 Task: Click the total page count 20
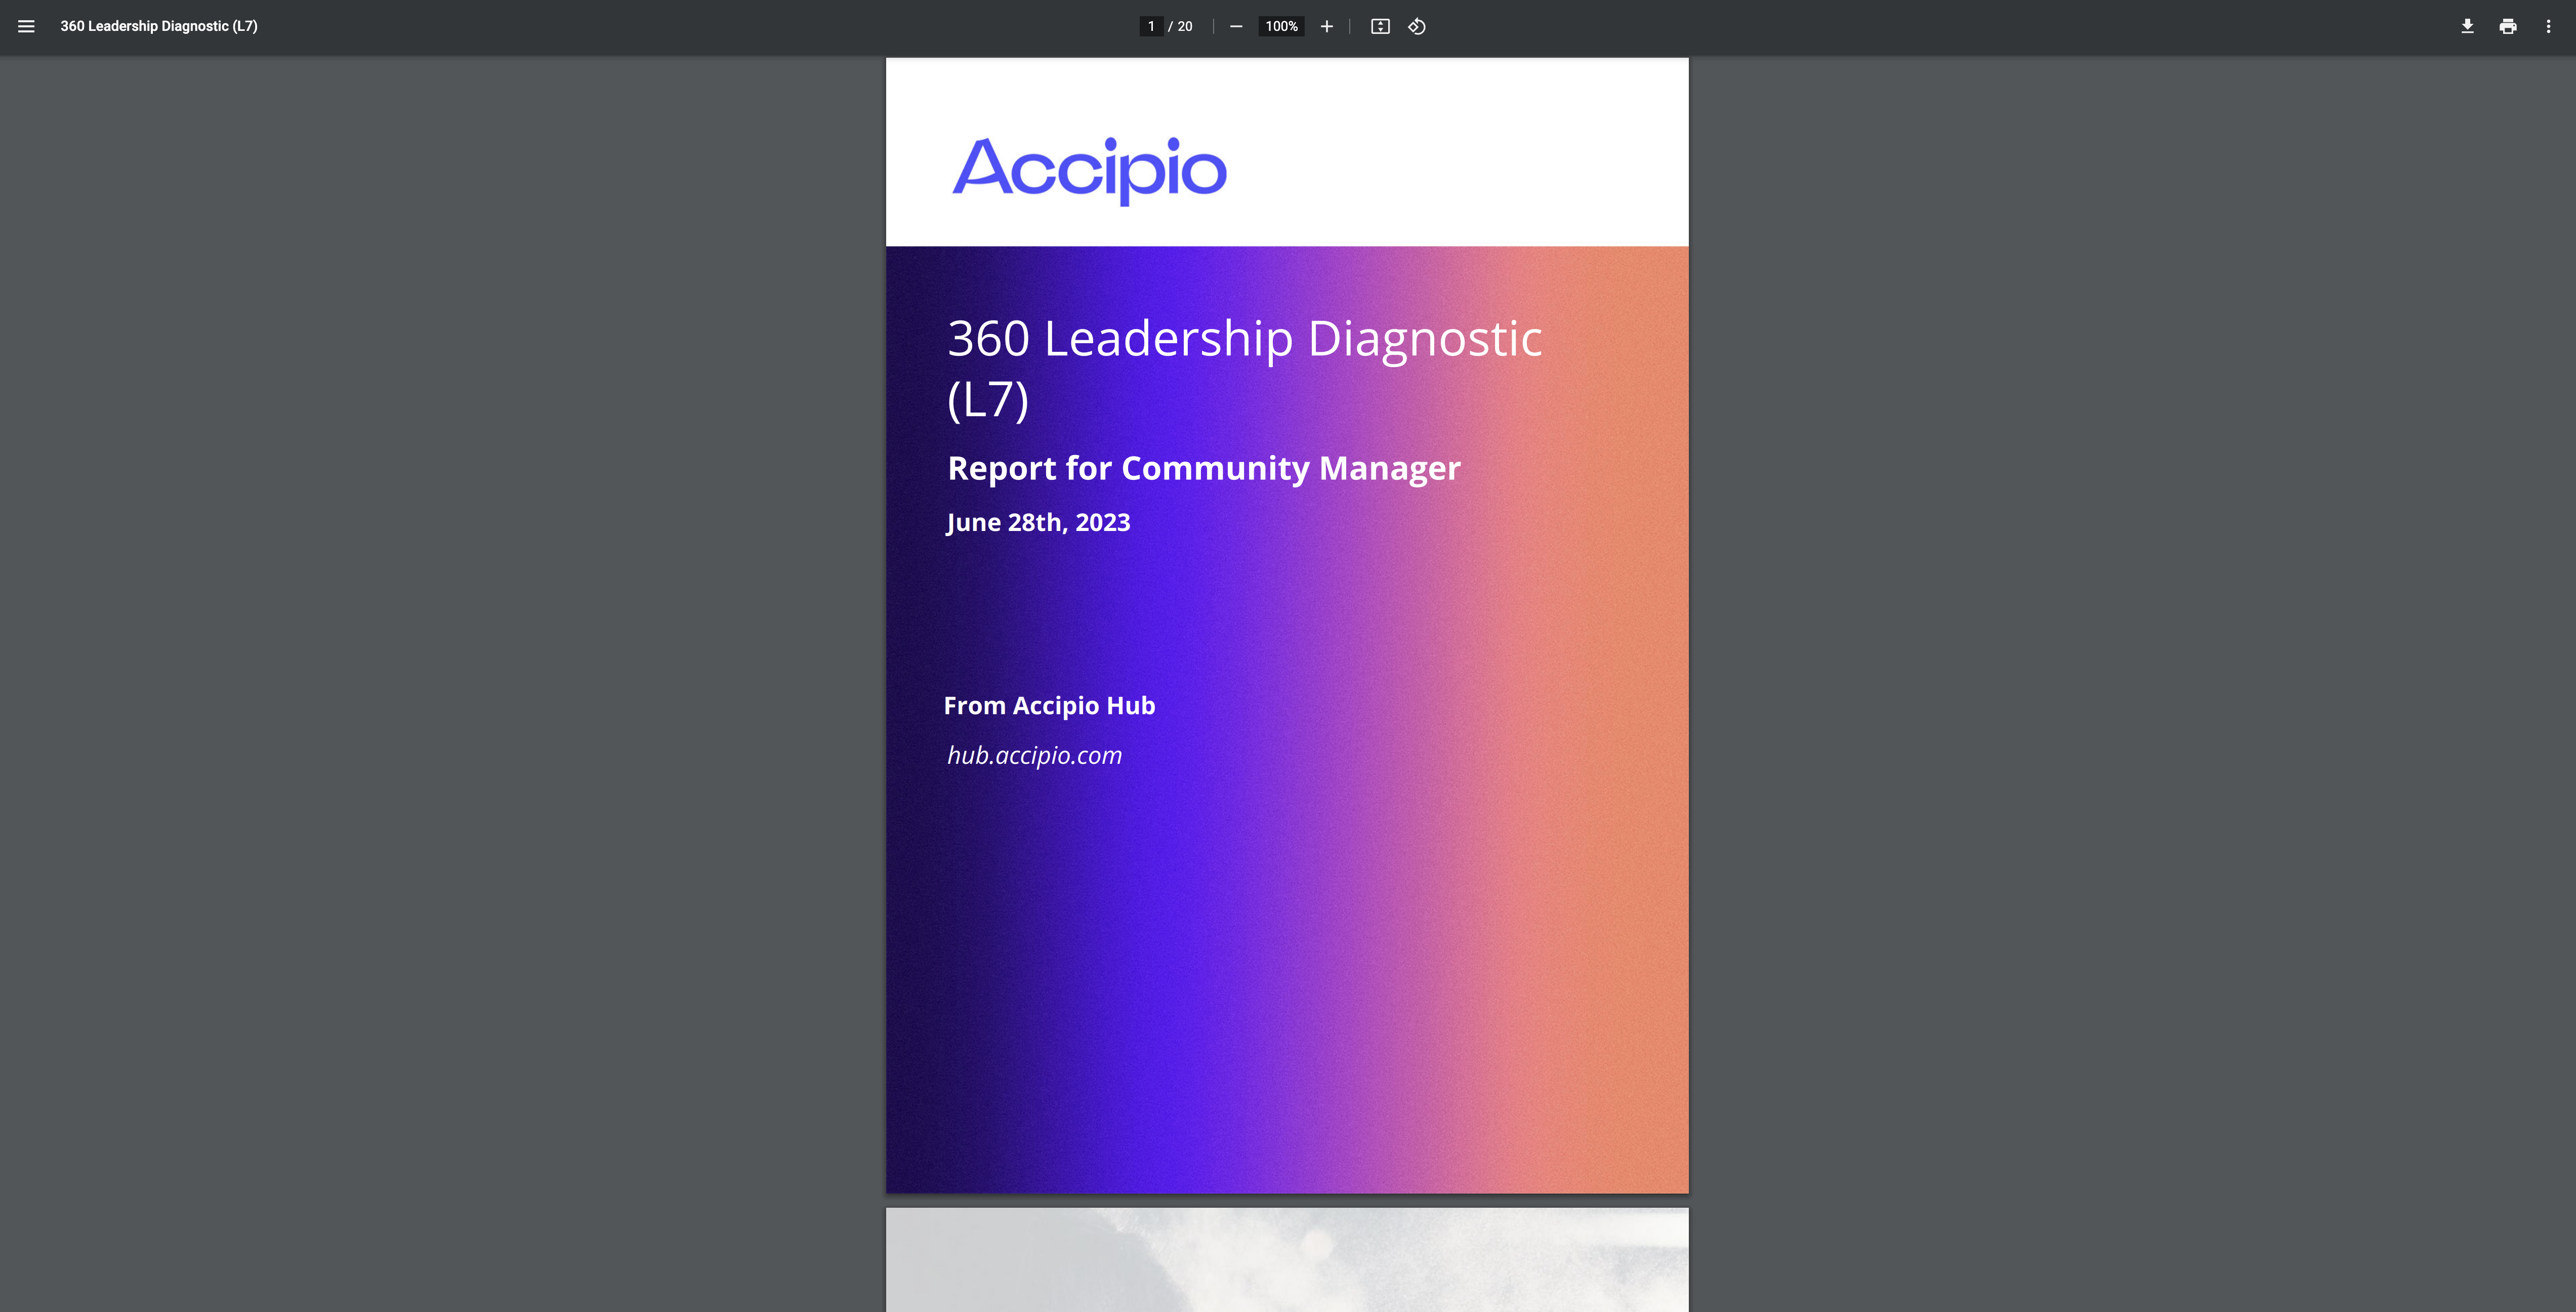tap(1185, 27)
